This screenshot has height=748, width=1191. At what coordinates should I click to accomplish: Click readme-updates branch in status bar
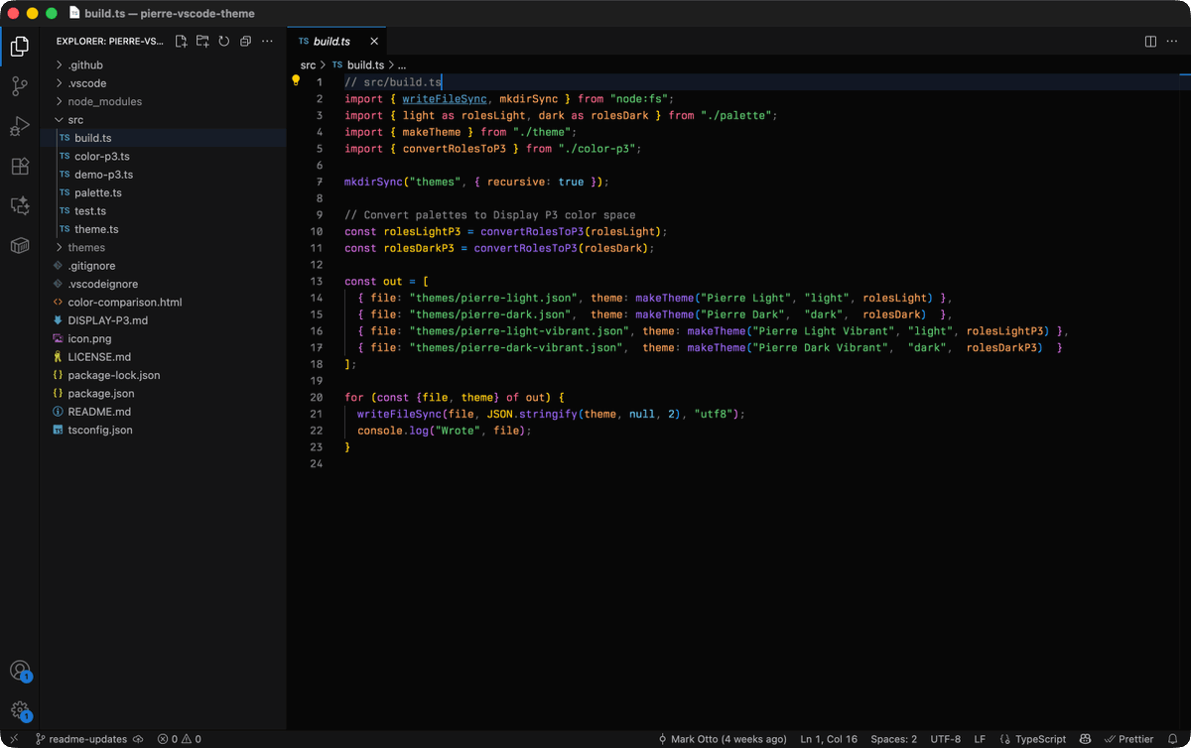pos(81,739)
